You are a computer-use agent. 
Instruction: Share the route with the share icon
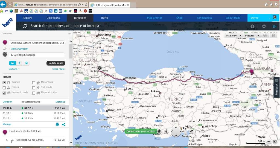pos(63,124)
